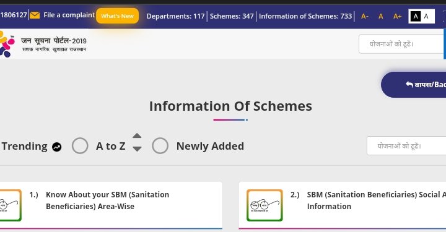Decrease font size with A-
Image resolution: width=446 pixels, height=232 pixels.
click(x=365, y=16)
